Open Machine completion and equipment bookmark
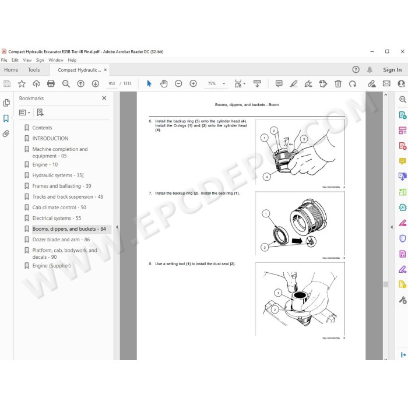 point(60,153)
